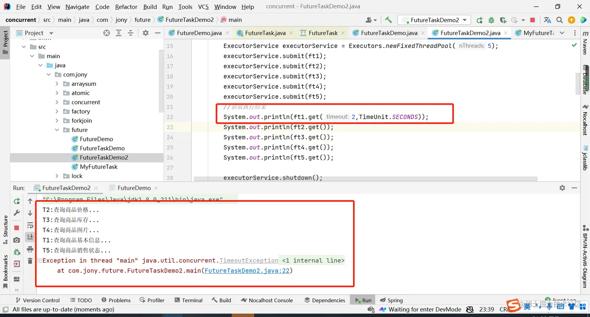Click the camera thread dump icon
The width and height of the screenshot is (590, 317).
[16, 240]
